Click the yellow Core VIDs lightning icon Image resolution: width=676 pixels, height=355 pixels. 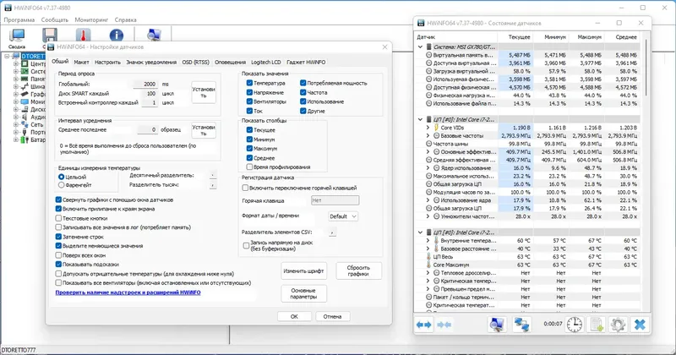tap(436, 128)
